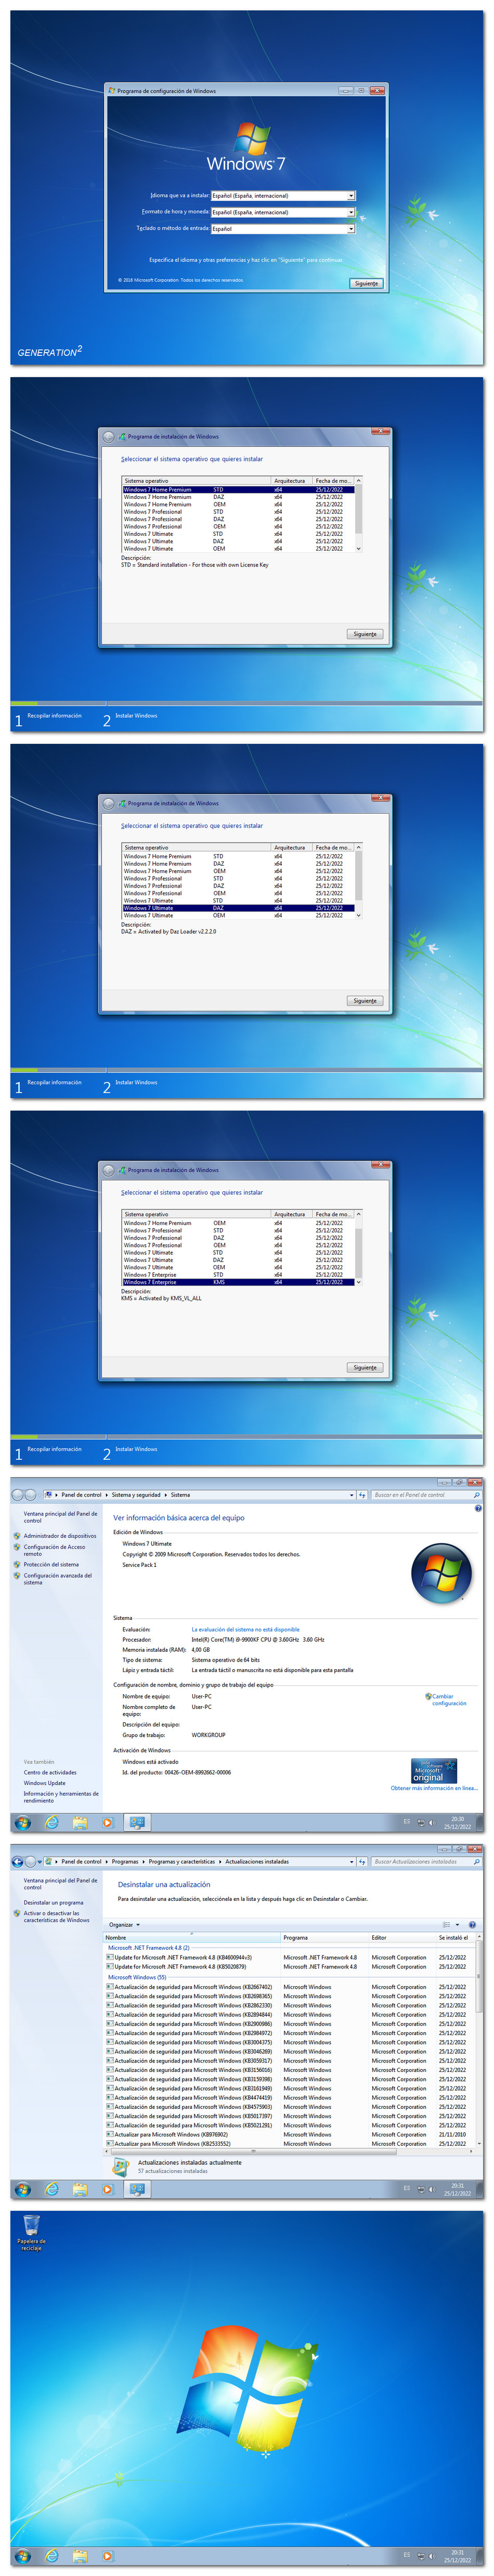Click Windows Media Player icon on taskbar below Sistema window
Image resolution: width=494 pixels, height=2576 pixels.
coord(107,1823)
